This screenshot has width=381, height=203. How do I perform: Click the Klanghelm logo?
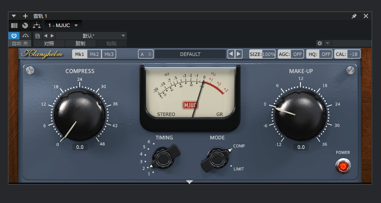(x=42, y=54)
